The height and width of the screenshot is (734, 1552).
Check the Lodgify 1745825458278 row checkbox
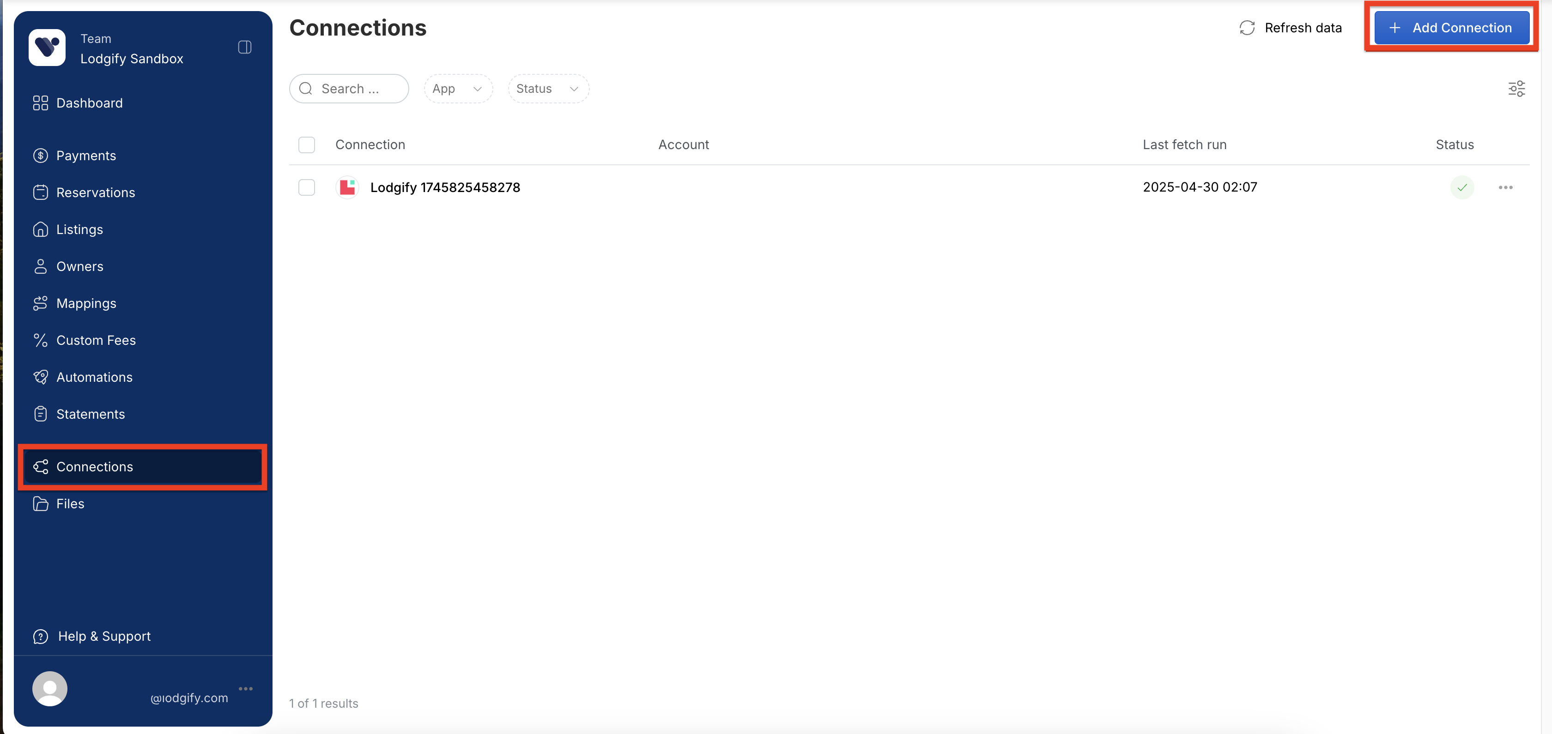[x=307, y=188]
